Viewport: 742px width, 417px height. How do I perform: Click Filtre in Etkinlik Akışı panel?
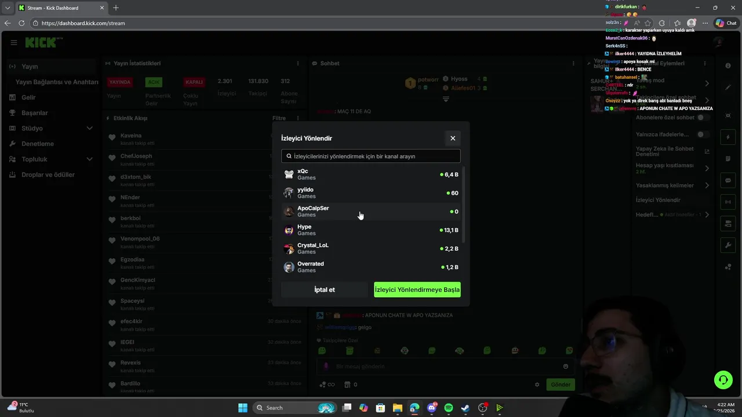[279, 118]
